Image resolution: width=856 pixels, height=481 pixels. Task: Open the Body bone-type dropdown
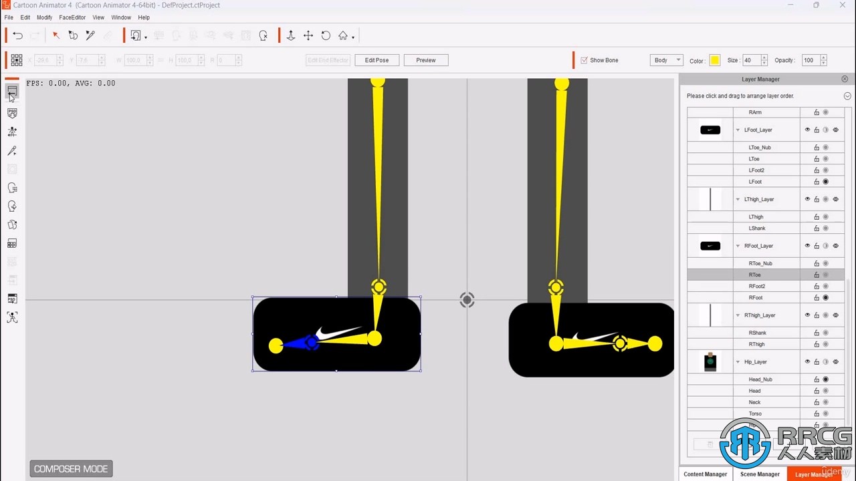[666, 60]
